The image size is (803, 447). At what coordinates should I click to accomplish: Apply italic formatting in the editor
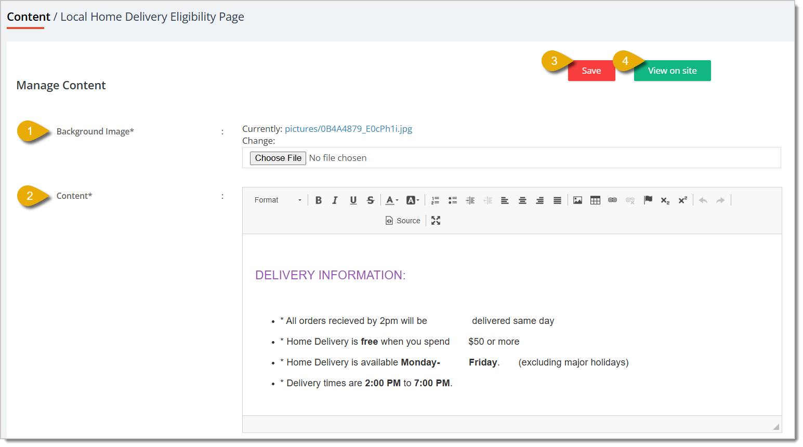pos(335,200)
